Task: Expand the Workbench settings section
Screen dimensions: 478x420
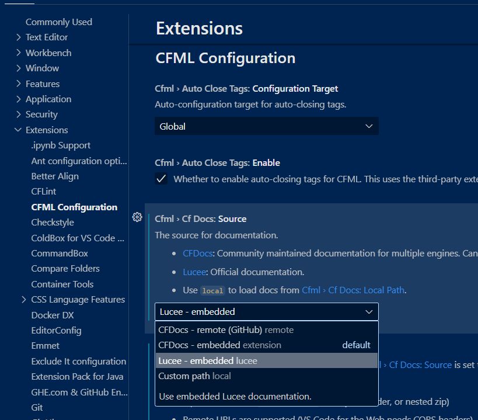Action: coord(18,53)
